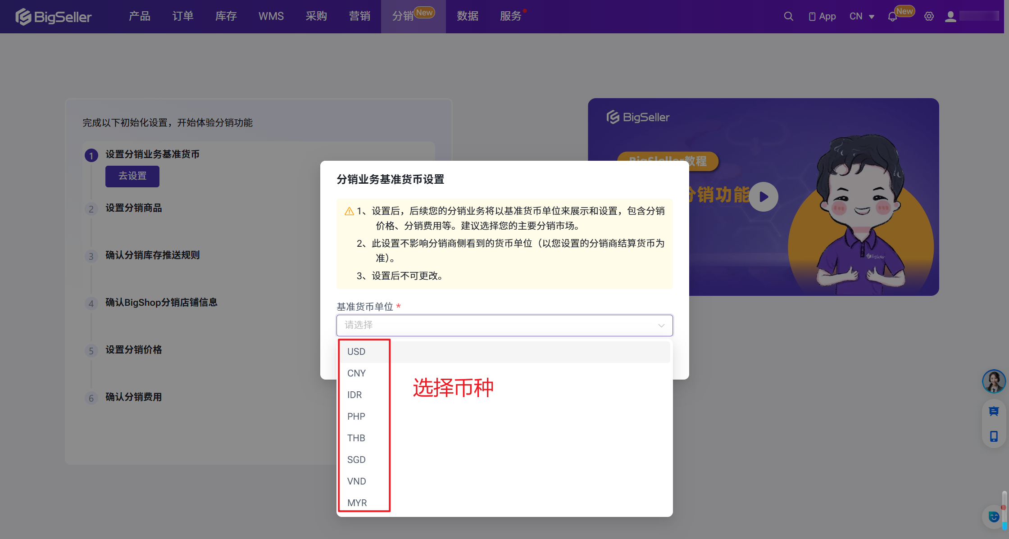Pick THB in the dropdown list
The image size is (1009, 539).
pyautogui.click(x=356, y=438)
